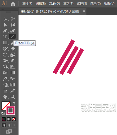Select the Eraser tool

pos(13,49)
